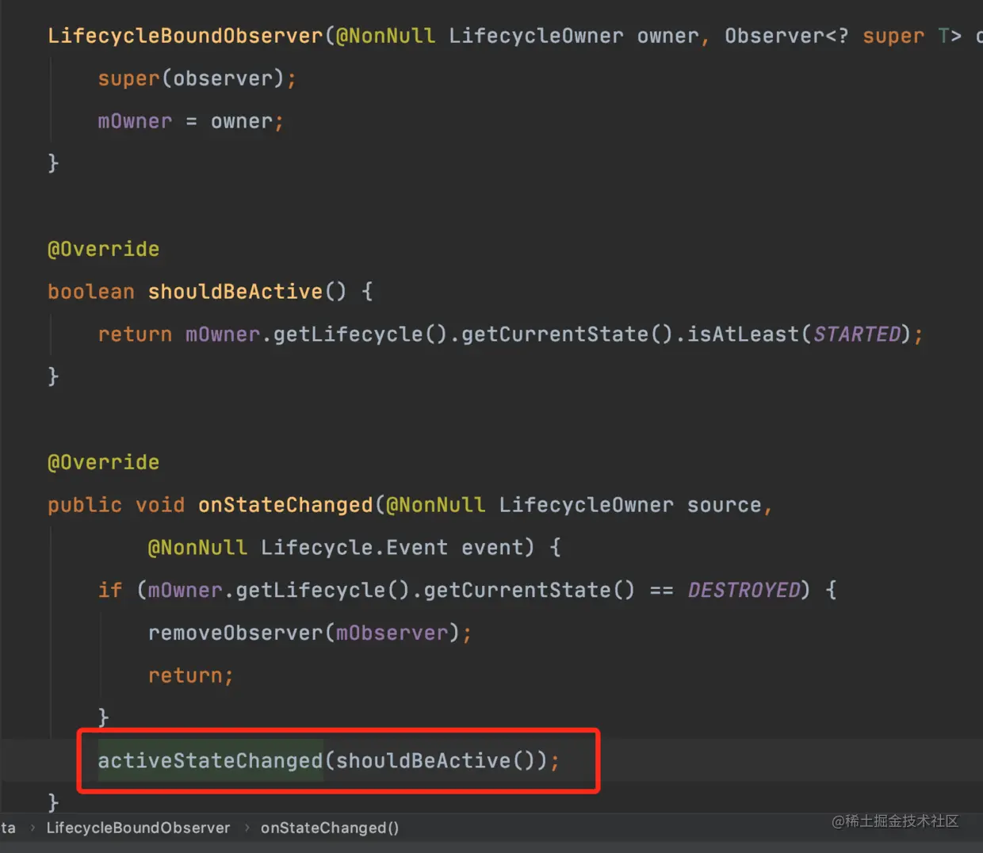Click the STARTED constant
Screen dimensions: 983x853
857,334
